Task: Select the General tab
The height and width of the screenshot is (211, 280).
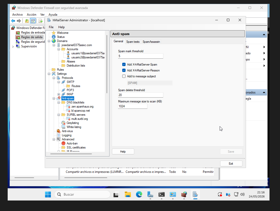Action: (118, 41)
